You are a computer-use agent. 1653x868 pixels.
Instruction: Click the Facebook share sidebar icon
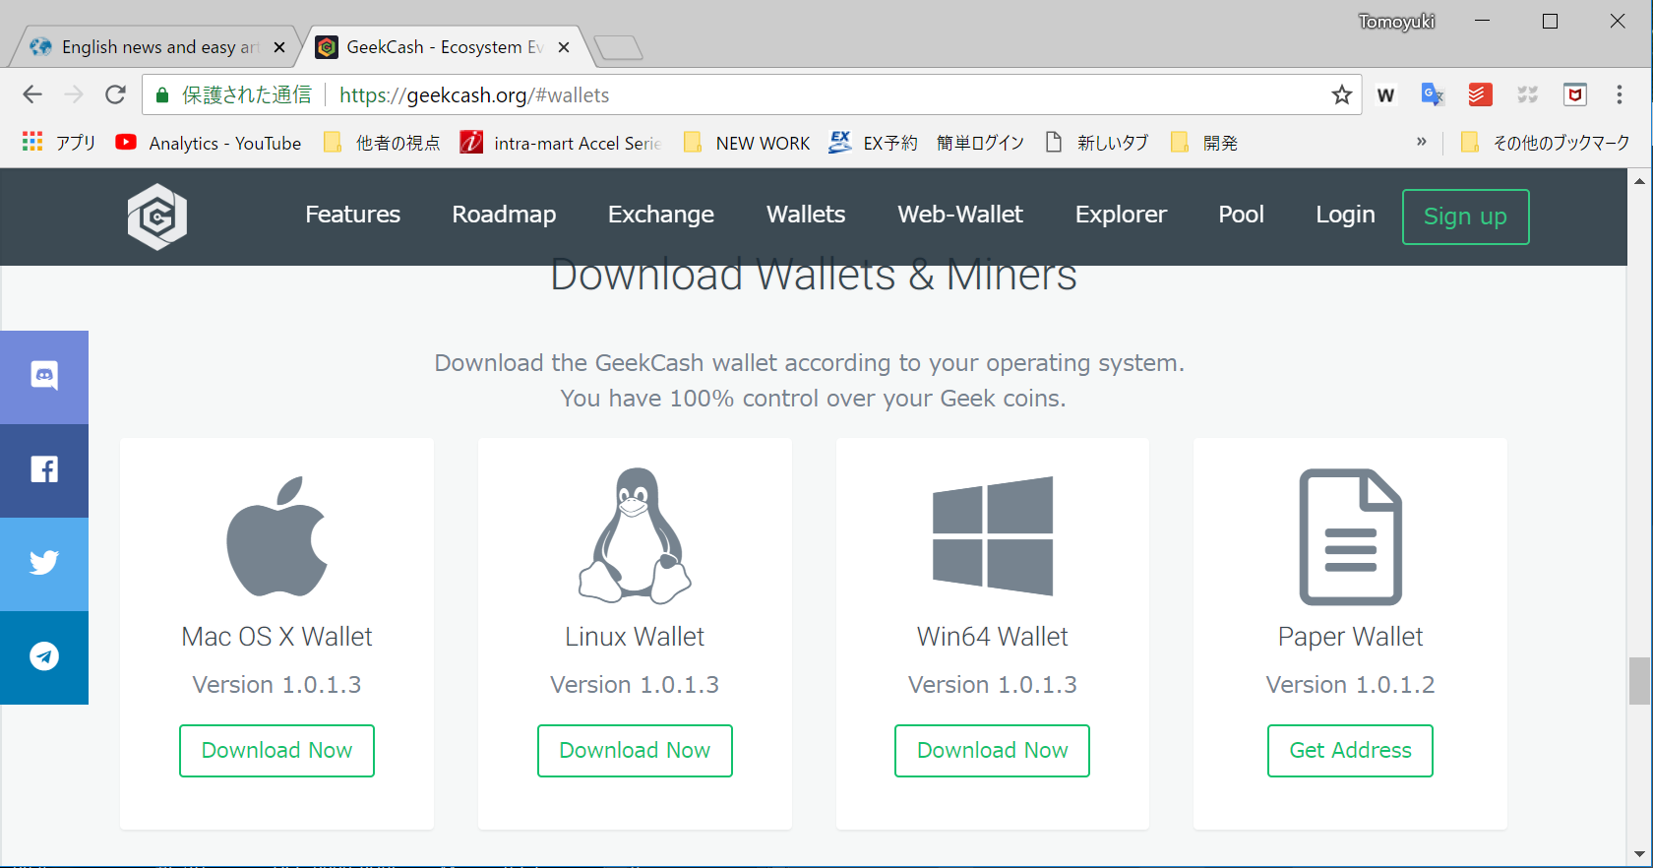[44, 469]
